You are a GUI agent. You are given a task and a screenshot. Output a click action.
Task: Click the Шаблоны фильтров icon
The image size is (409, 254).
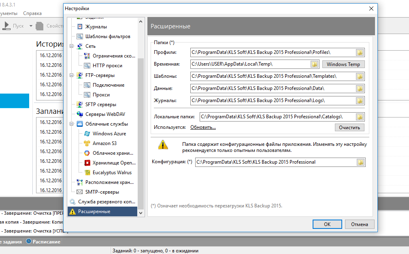point(79,36)
